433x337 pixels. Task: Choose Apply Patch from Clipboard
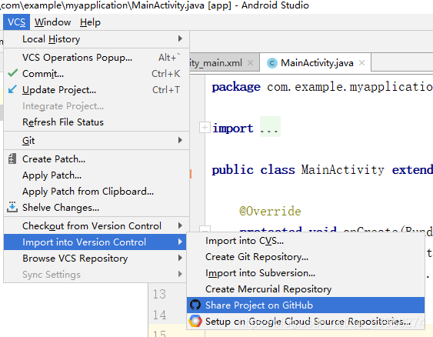click(97, 191)
